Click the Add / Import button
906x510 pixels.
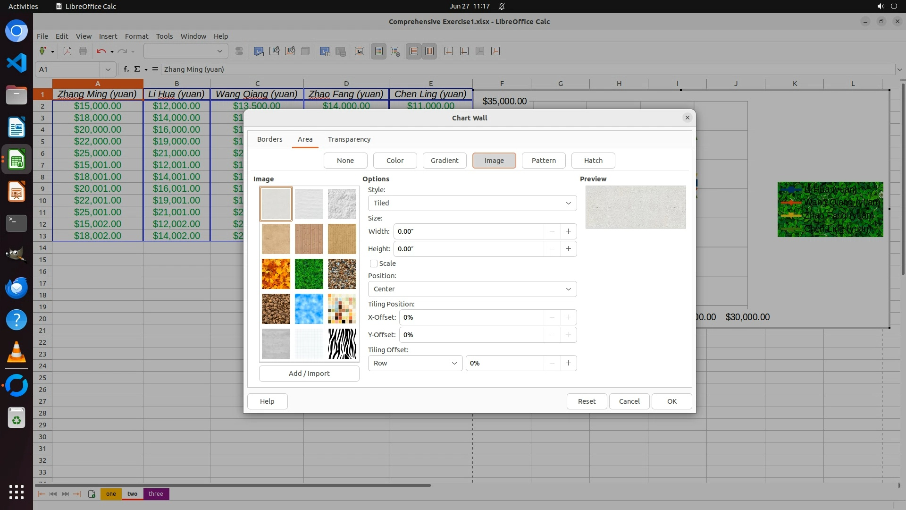pyautogui.click(x=309, y=374)
